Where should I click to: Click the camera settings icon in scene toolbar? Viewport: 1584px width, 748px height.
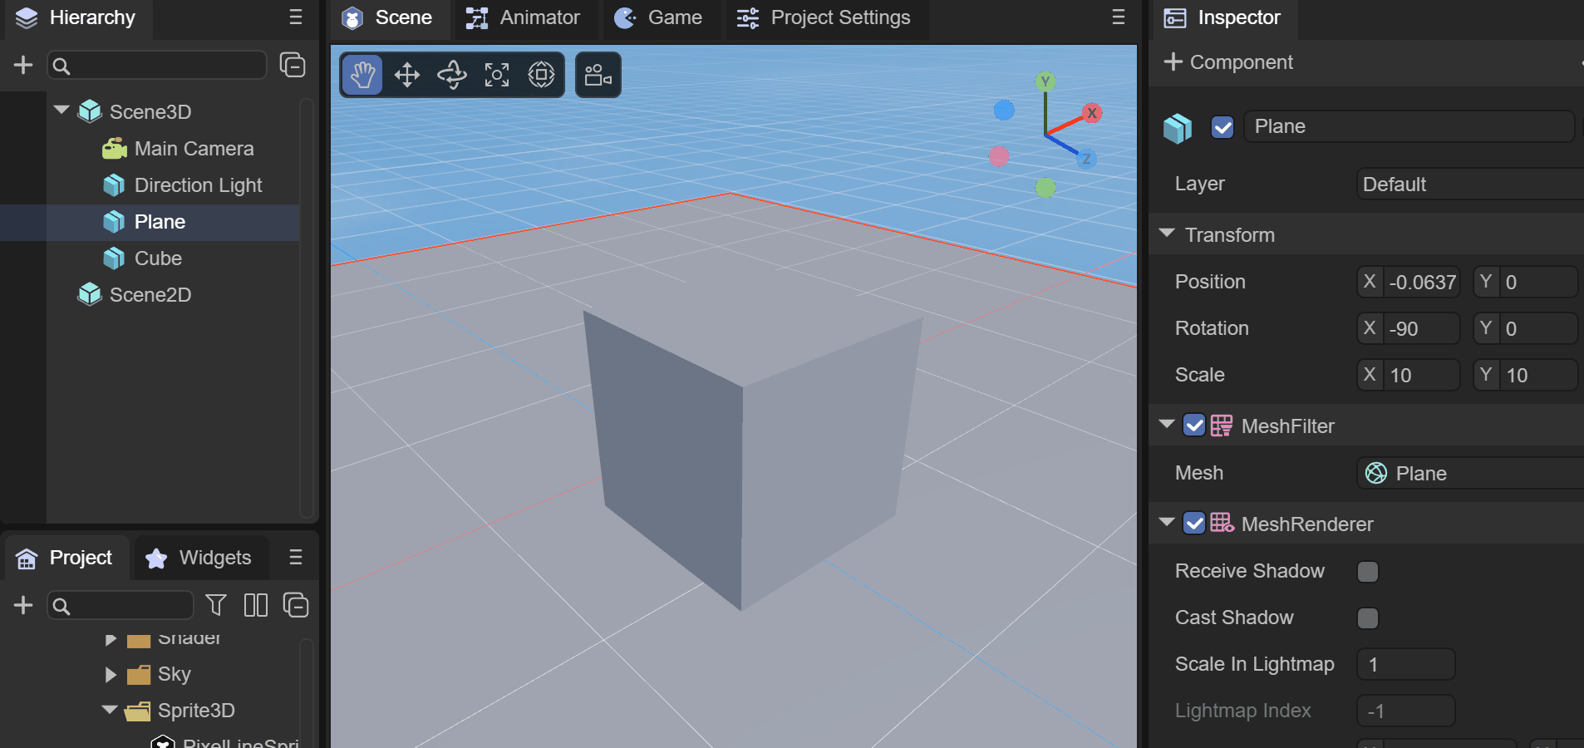coord(598,76)
